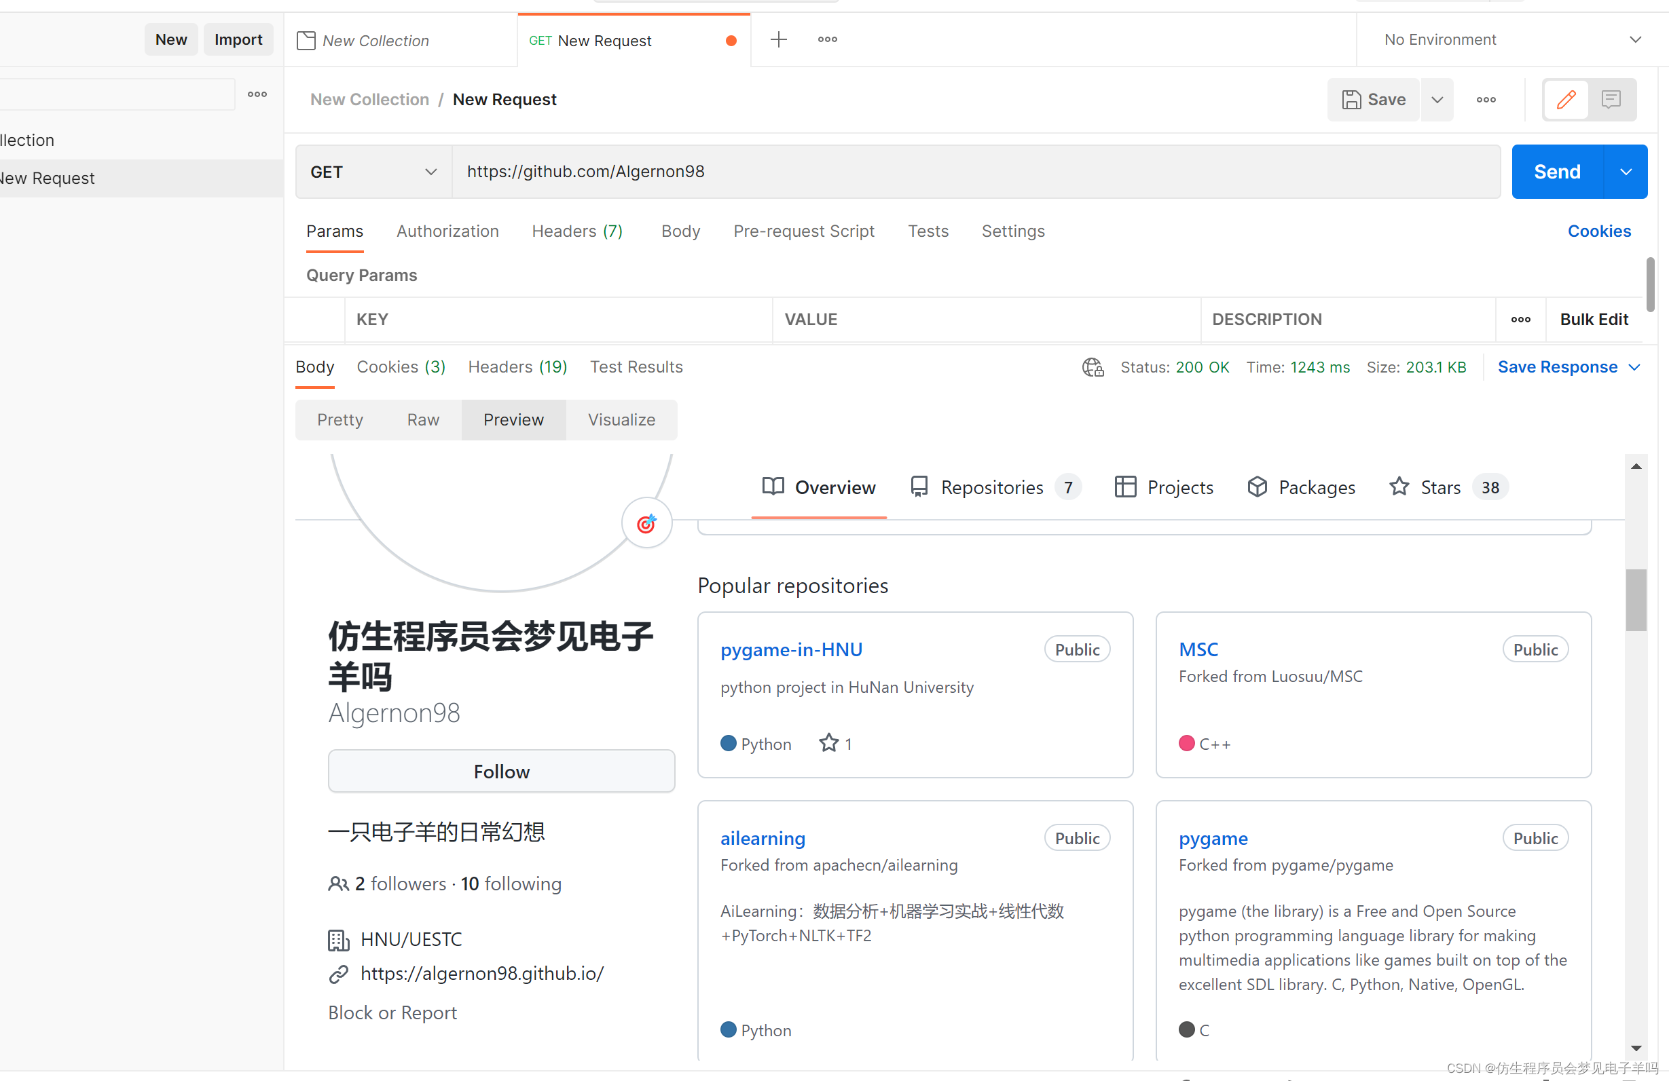Click the organization building icon beside HNU/UESTC
Image resolution: width=1669 pixels, height=1081 pixels.
coord(339,940)
